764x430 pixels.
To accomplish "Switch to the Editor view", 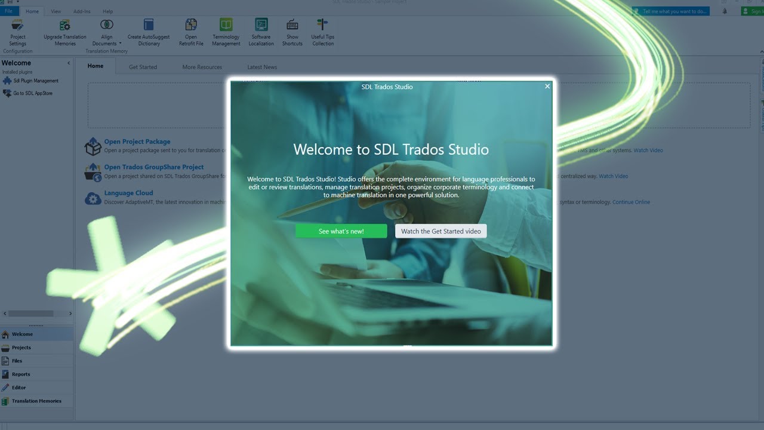I will (36, 388).
